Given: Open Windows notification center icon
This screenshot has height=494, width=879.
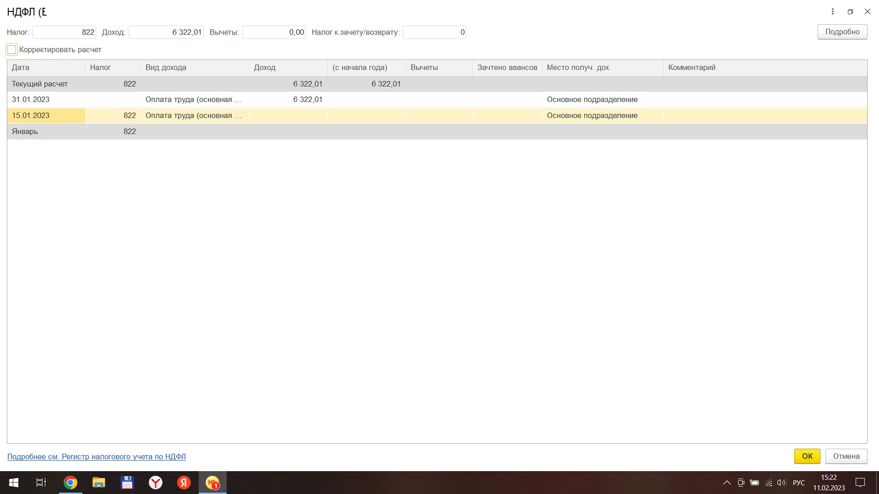Looking at the screenshot, I should [x=860, y=483].
